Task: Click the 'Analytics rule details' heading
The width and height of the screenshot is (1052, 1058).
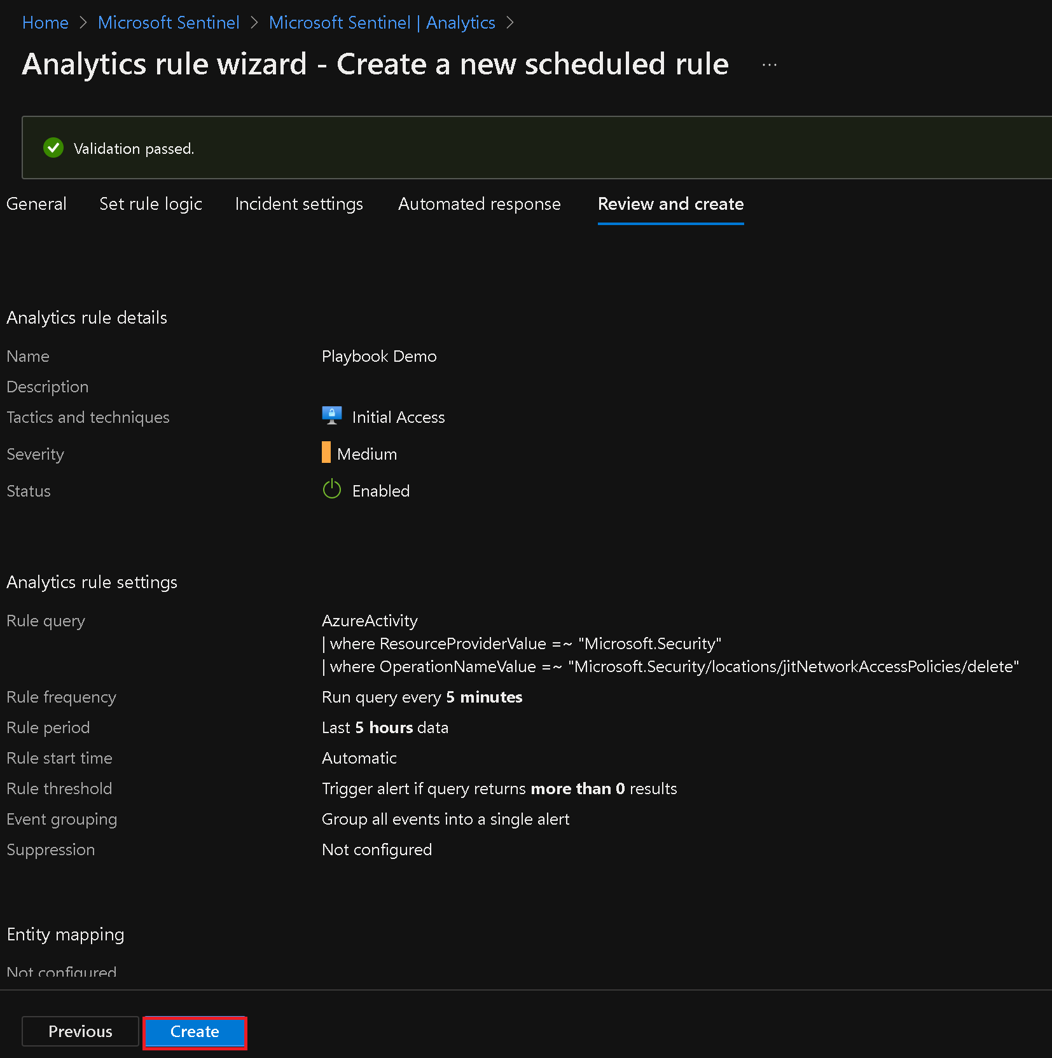Action: coord(87,317)
